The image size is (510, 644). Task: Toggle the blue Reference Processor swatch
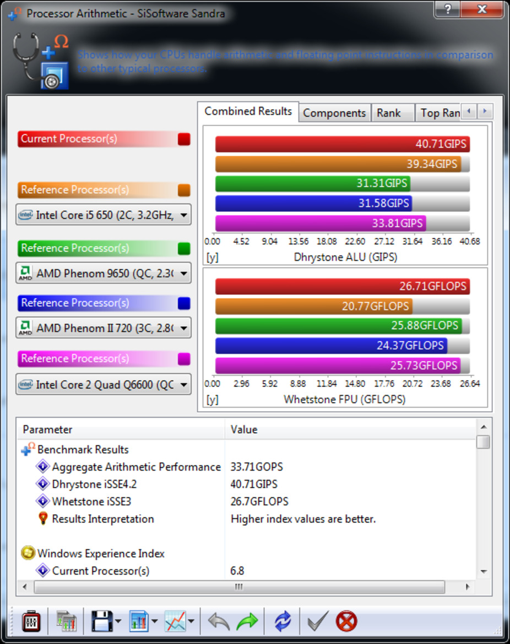pos(184,303)
